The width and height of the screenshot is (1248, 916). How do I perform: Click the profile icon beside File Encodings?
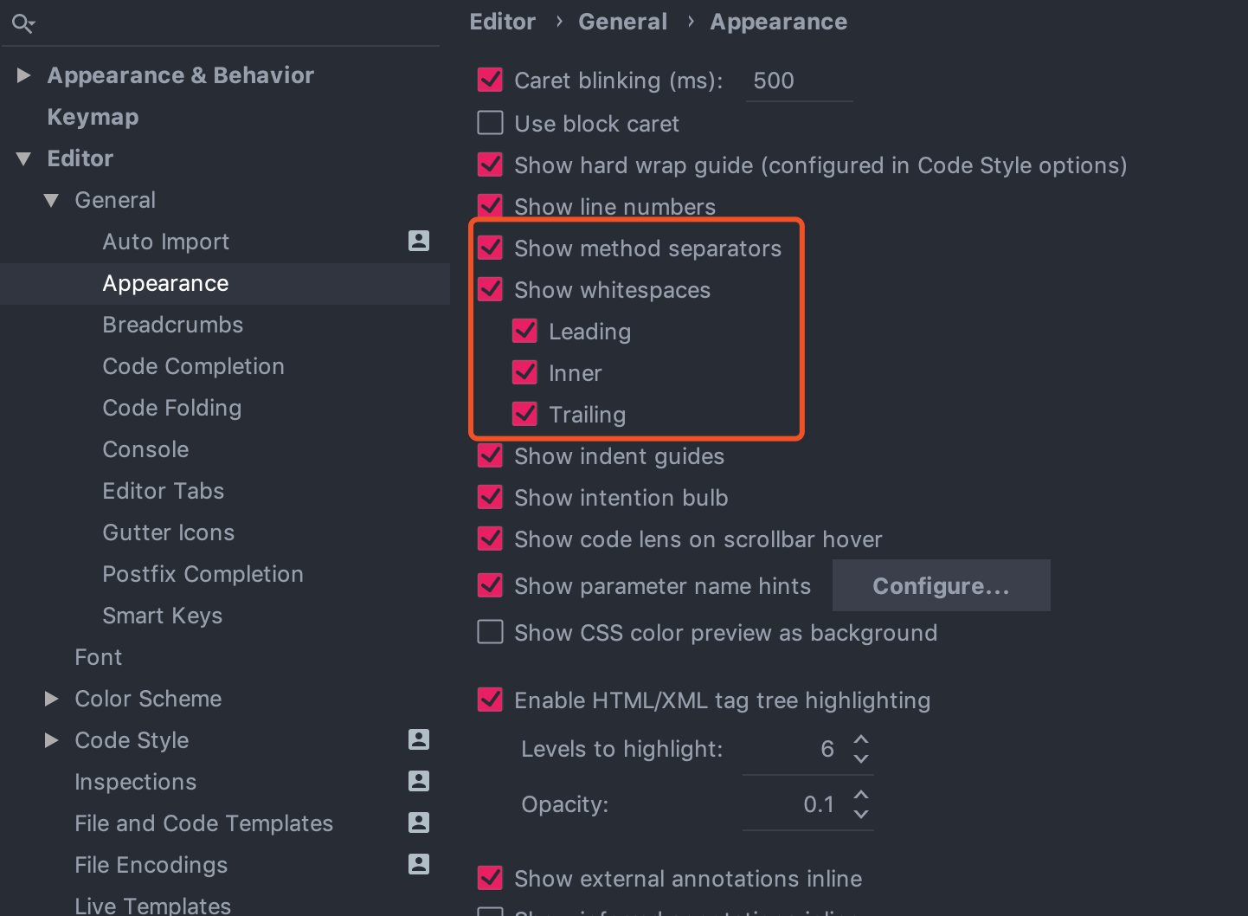(x=419, y=864)
